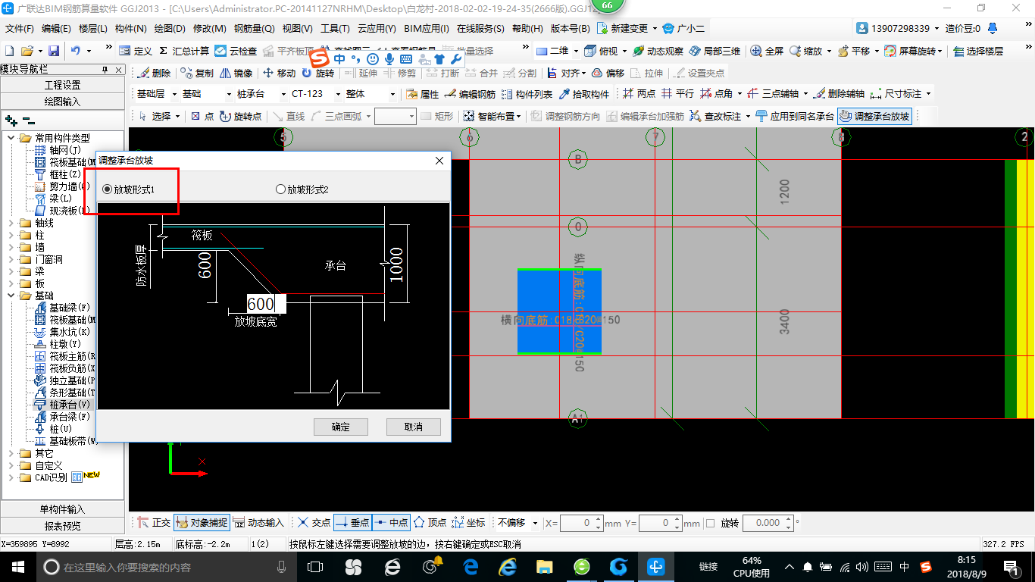The image size is (1035, 582).
Task: Click 选择楼层 select floor tool
Action: (x=978, y=51)
